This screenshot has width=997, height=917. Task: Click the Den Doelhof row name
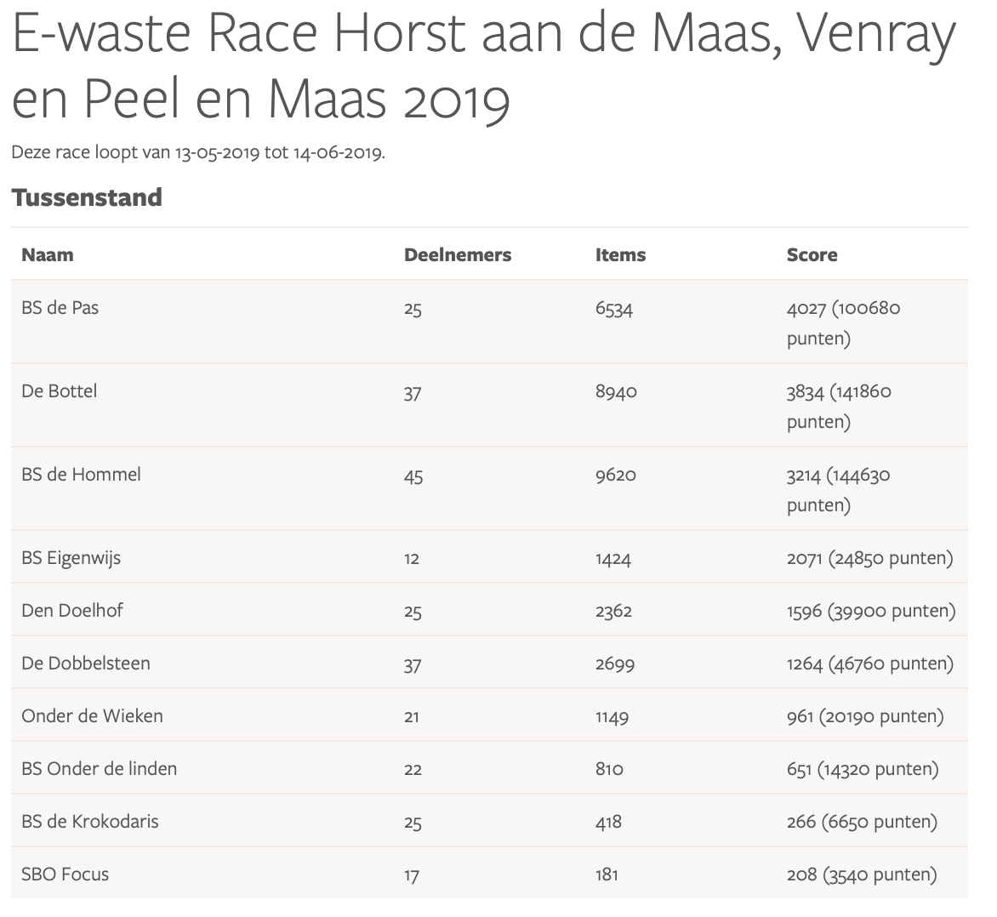coord(72,611)
